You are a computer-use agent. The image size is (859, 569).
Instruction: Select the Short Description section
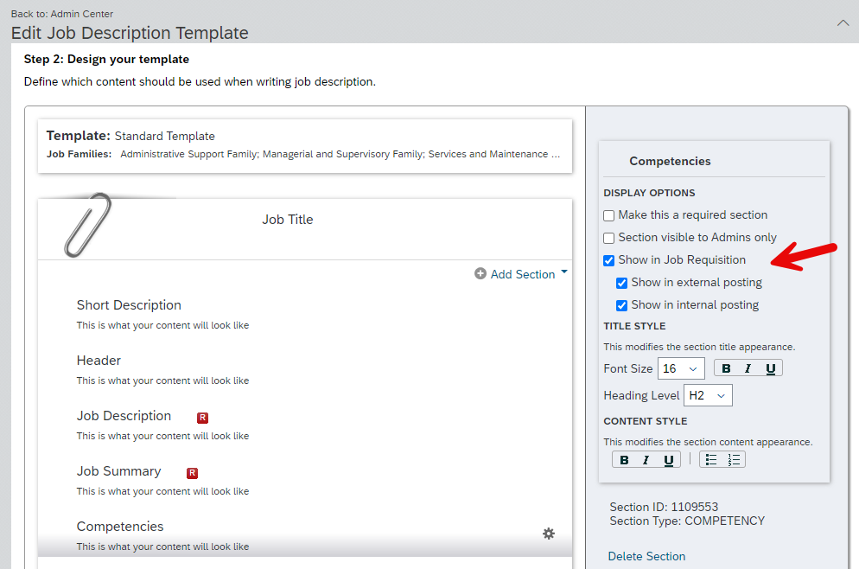pyautogui.click(x=129, y=304)
